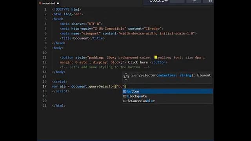Viewport: 251px width, 141px height.
Task: Pick the "feGaussianBlur" autocomplete suggestion
Action: [x=167, y=101]
